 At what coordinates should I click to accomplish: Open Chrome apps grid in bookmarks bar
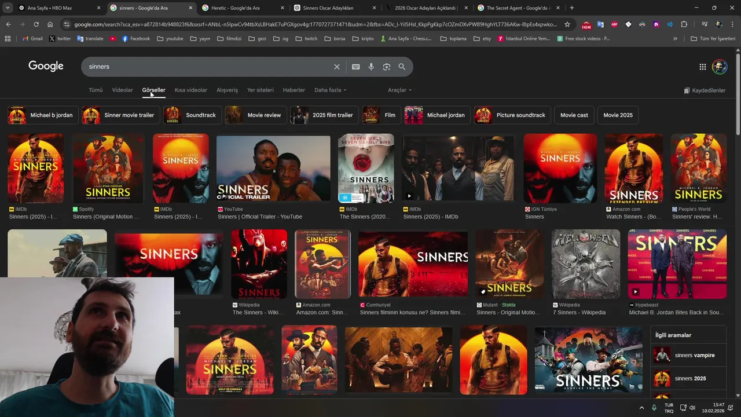click(x=8, y=39)
